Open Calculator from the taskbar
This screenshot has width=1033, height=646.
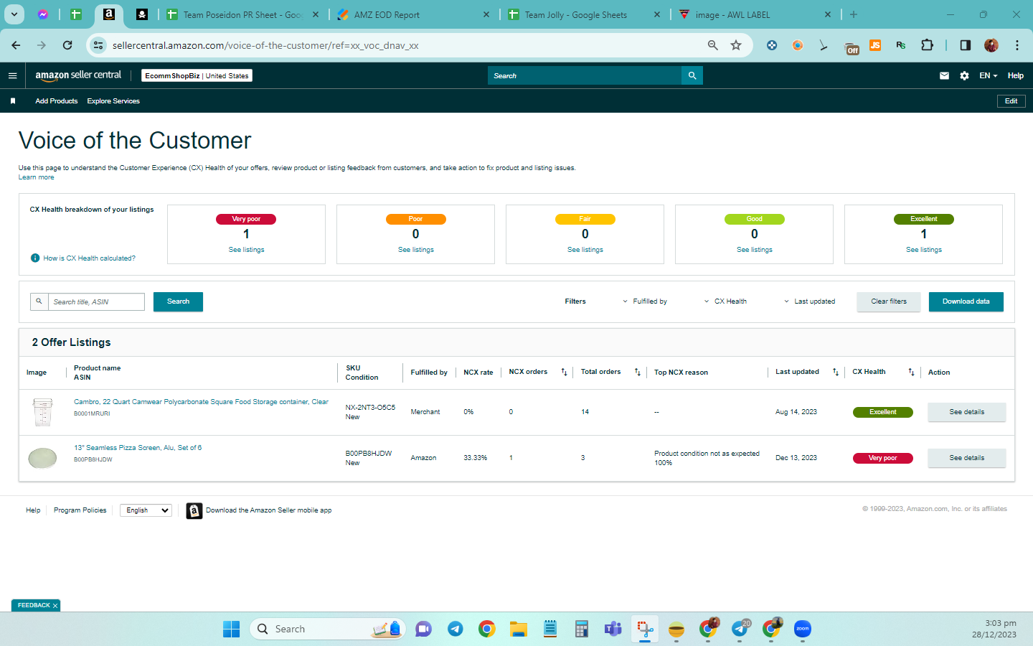point(581,629)
